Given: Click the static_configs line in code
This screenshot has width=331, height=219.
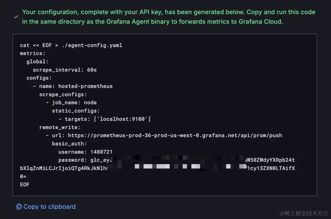Looking at the screenshot, I should (x=76, y=111).
